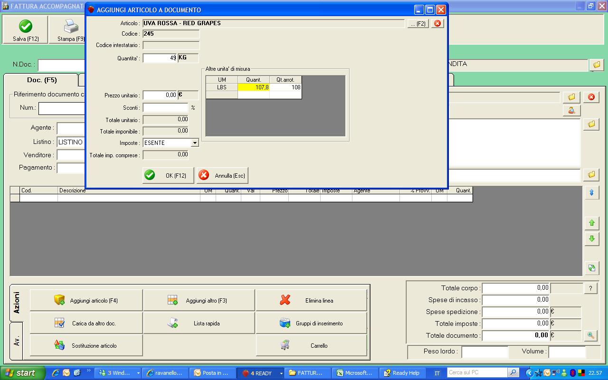
Task: Click Aggiungi articolo (F4) button
Action: (x=86, y=301)
